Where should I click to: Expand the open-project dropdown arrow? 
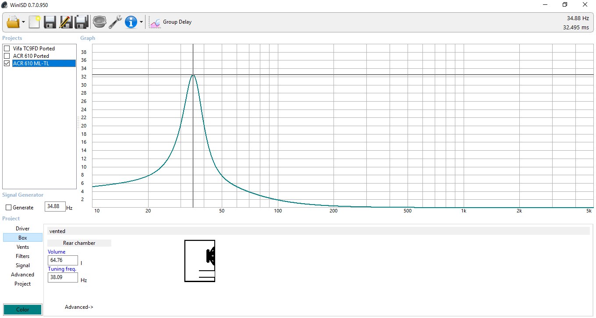coord(23,22)
